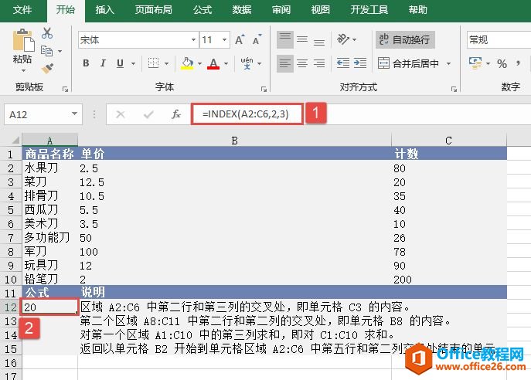Click the select-all corner triangle
Image resolution: width=531 pixels, height=380 pixels.
point(15,140)
